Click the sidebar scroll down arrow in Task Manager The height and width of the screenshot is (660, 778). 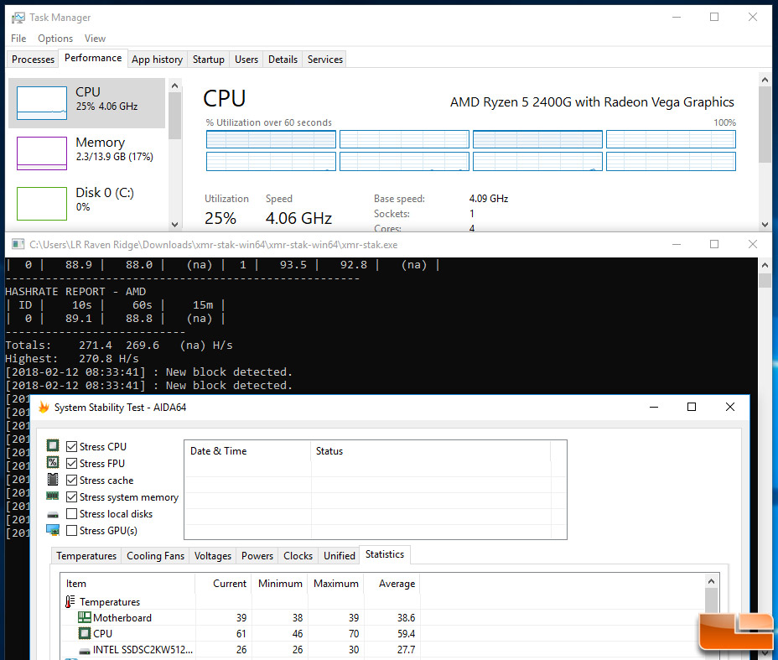(x=174, y=224)
